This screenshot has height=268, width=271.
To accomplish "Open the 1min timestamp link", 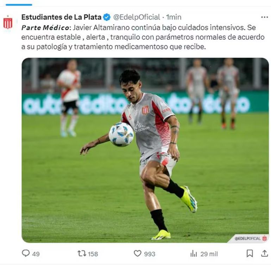I will click(174, 17).
